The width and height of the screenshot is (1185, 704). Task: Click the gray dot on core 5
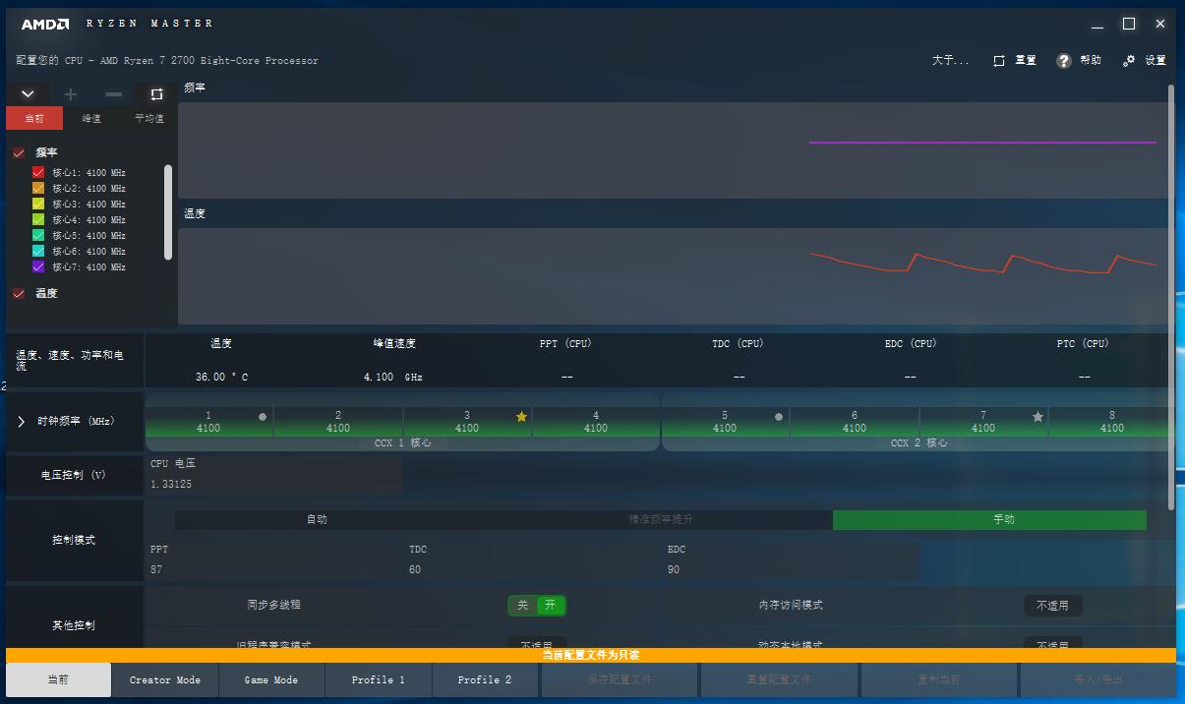[779, 417]
